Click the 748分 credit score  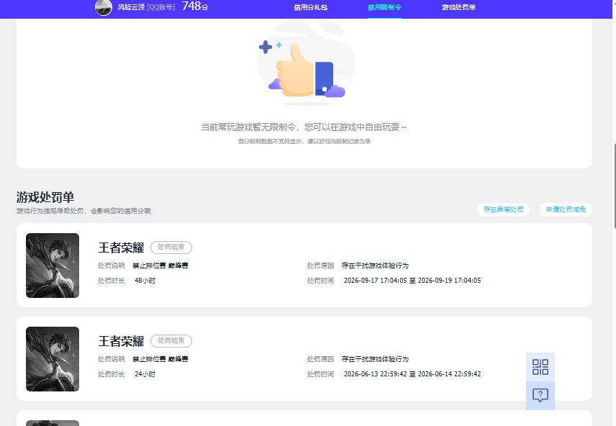195,6
